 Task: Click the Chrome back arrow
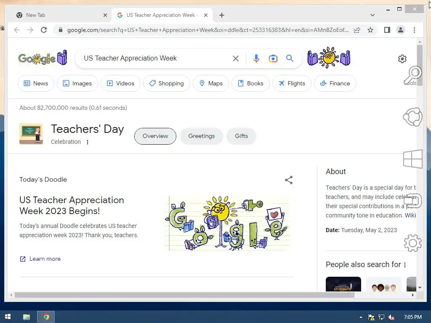pyautogui.click(x=17, y=30)
